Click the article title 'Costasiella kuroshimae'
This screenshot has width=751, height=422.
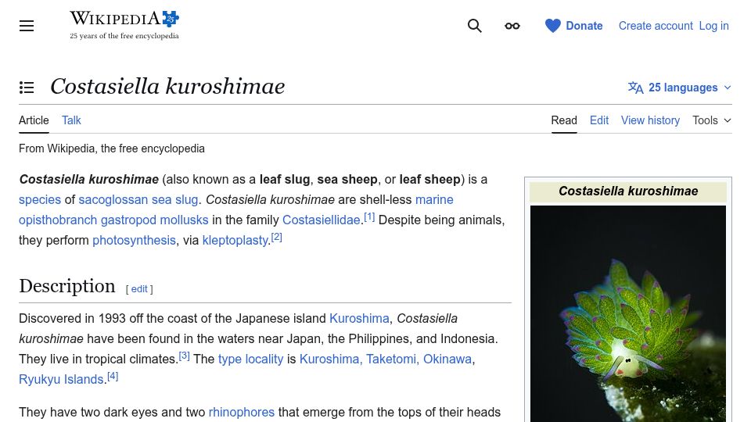point(167,87)
